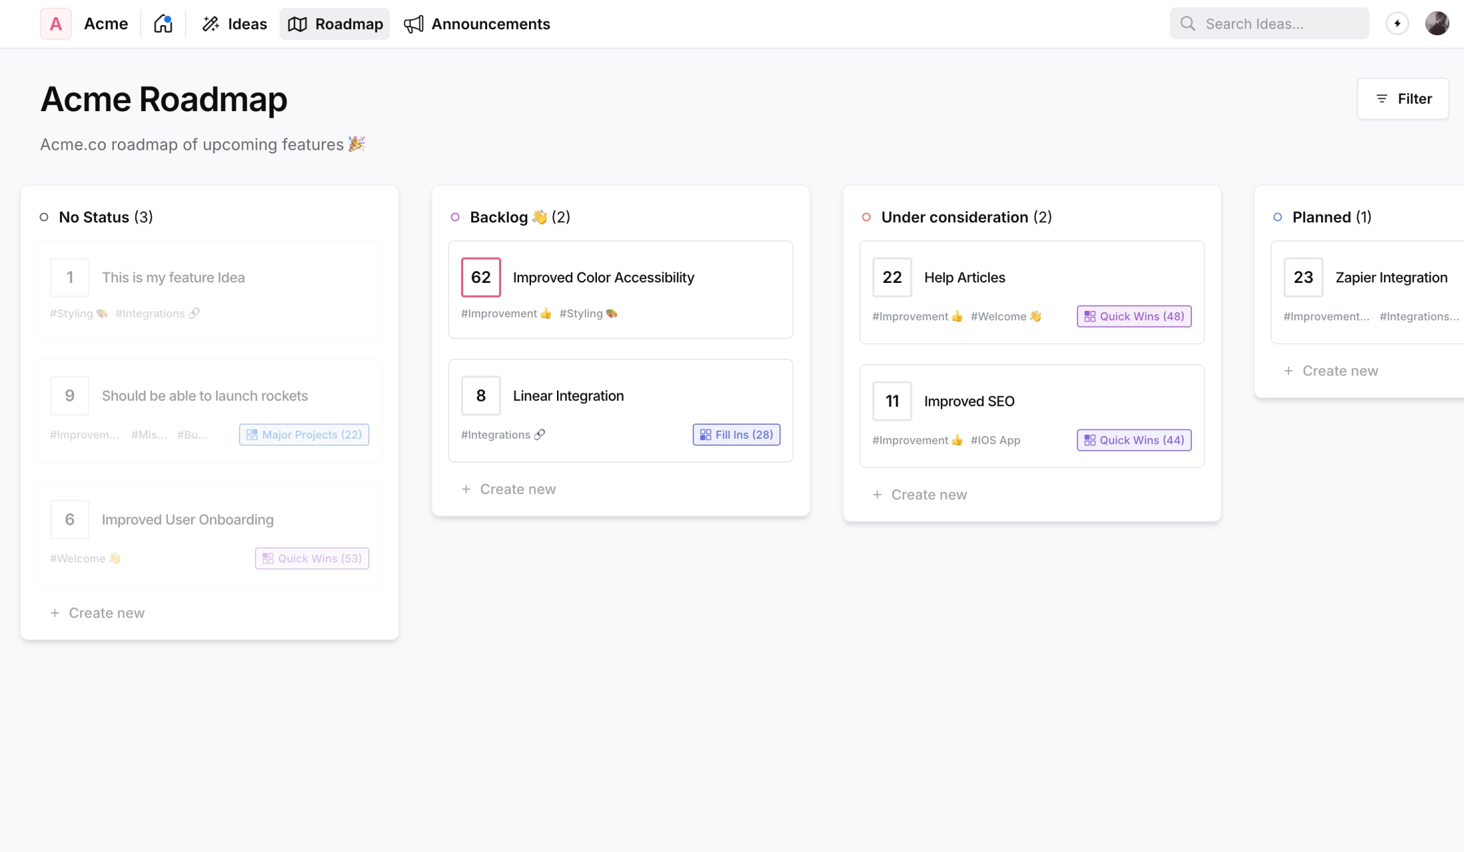Switch to the Roadmap tab
Viewport: 1464px width, 852px height.
(x=335, y=23)
